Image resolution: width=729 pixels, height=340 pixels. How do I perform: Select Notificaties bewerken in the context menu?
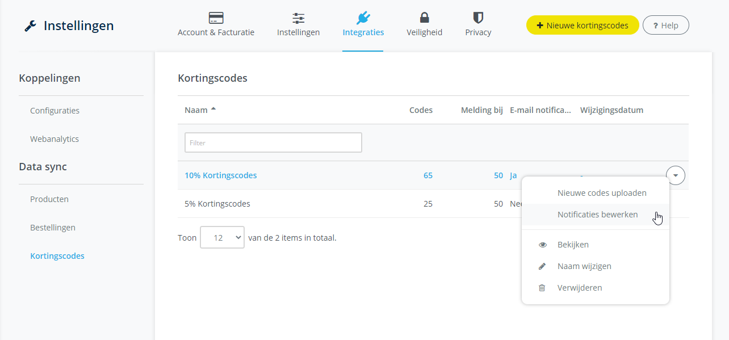(597, 214)
